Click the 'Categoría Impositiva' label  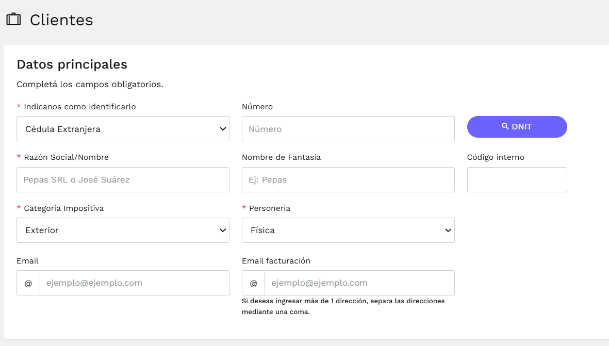(x=64, y=208)
